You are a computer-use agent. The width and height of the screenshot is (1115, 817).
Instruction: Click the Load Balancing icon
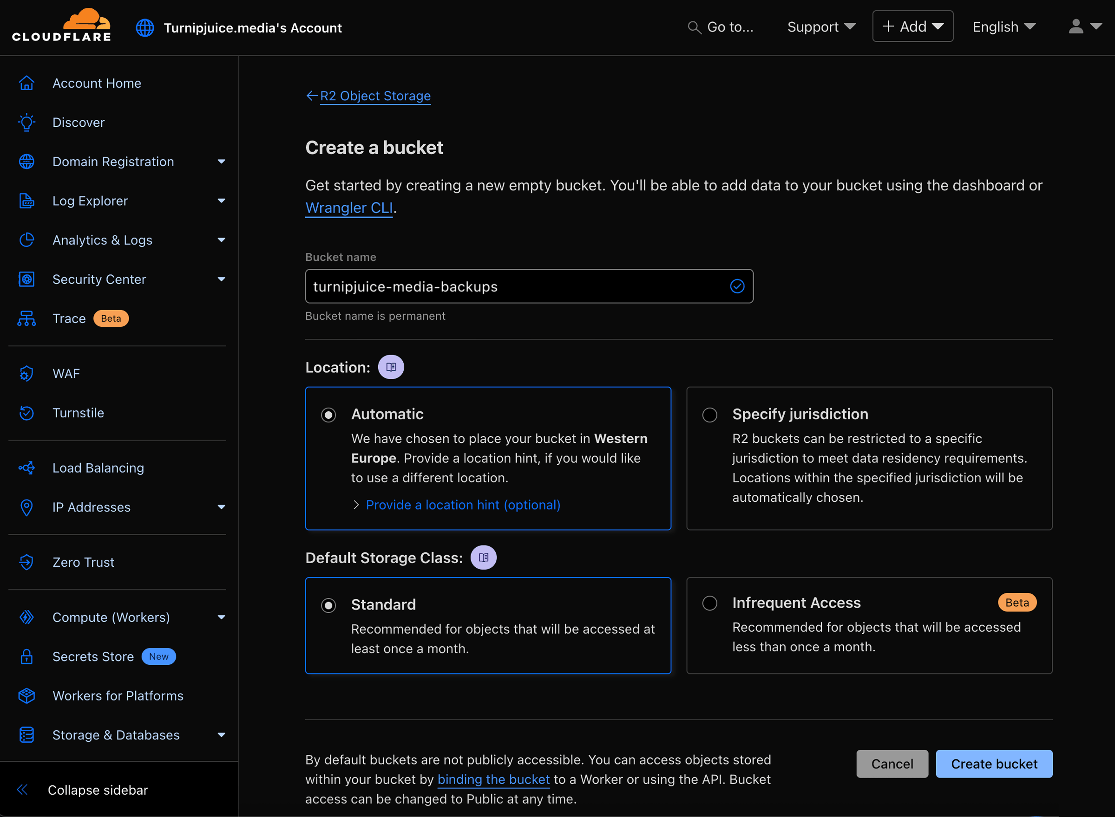27,468
